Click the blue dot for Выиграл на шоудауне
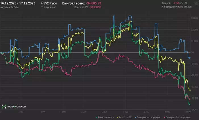 point(136,117)
